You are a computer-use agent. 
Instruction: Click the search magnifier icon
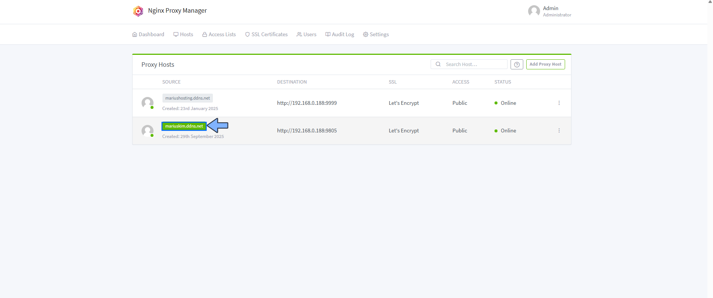coord(438,64)
